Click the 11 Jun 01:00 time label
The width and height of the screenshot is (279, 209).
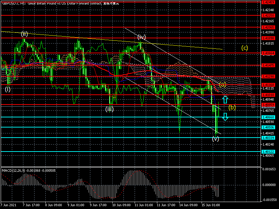[144, 205]
